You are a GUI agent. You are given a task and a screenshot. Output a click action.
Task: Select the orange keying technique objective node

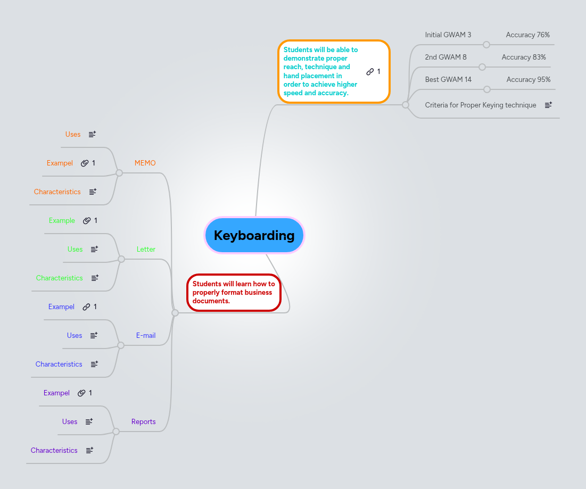point(334,71)
